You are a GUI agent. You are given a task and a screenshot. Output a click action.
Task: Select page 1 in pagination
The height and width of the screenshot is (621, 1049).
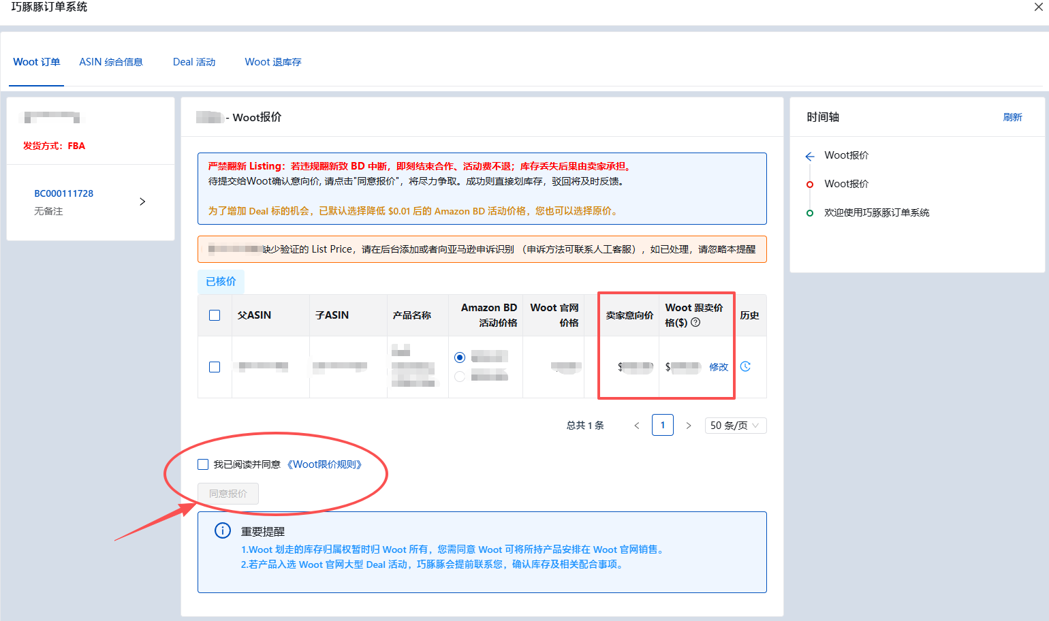(x=663, y=425)
